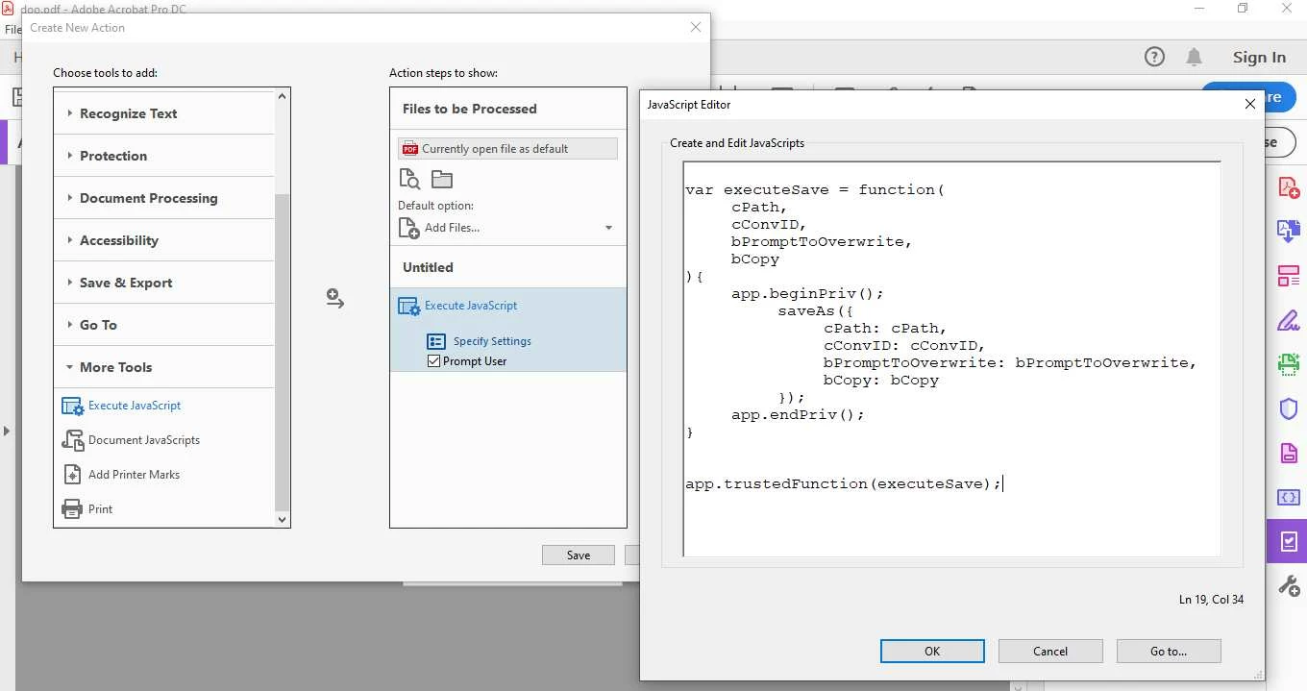Screen dimensions: 1307x691
Task: Click the Specify Settings icon
Action: [436, 341]
